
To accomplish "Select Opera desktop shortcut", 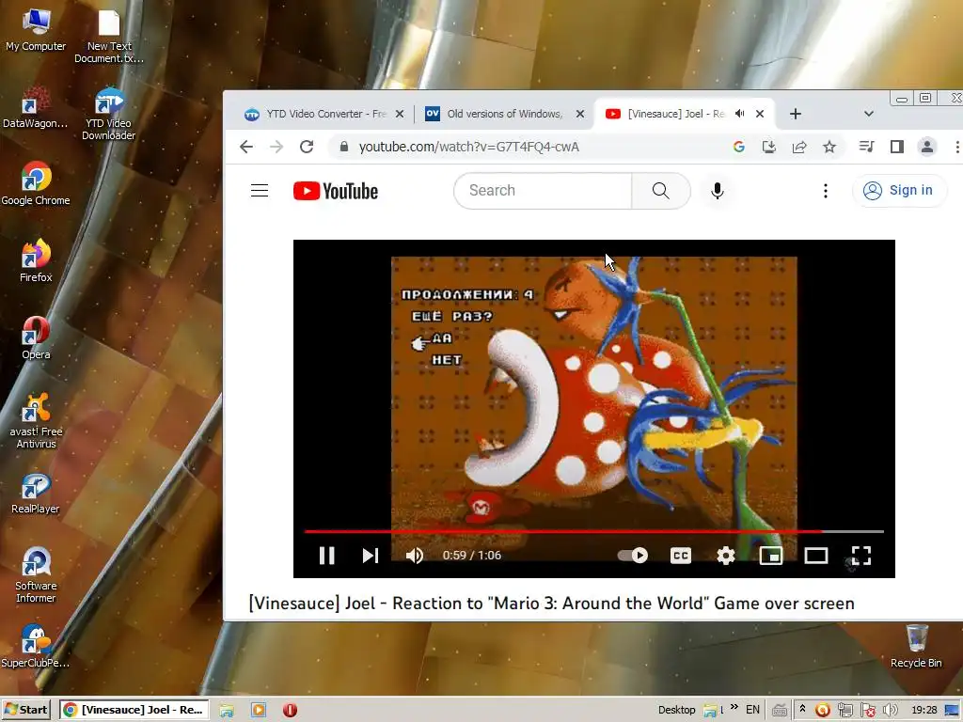I will click(x=36, y=338).
